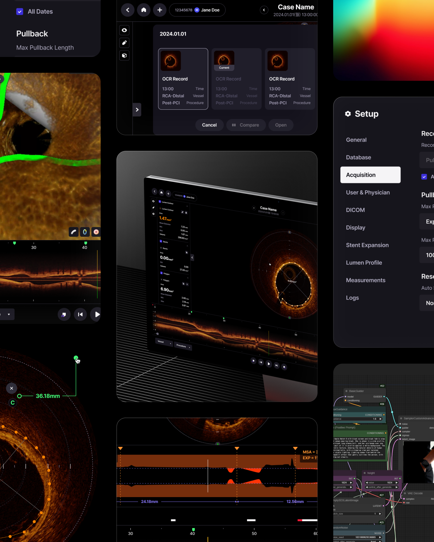The height and width of the screenshot is (542, 434).
Task: Click the BasicGuider node collapse dot
Action: 346,391
